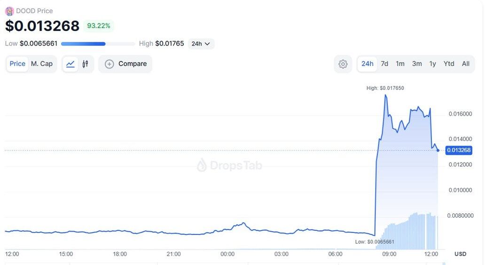The height and width of the screenshot is (265, 485).
Task: Toggle chart to Price mode
Action: 17,64
